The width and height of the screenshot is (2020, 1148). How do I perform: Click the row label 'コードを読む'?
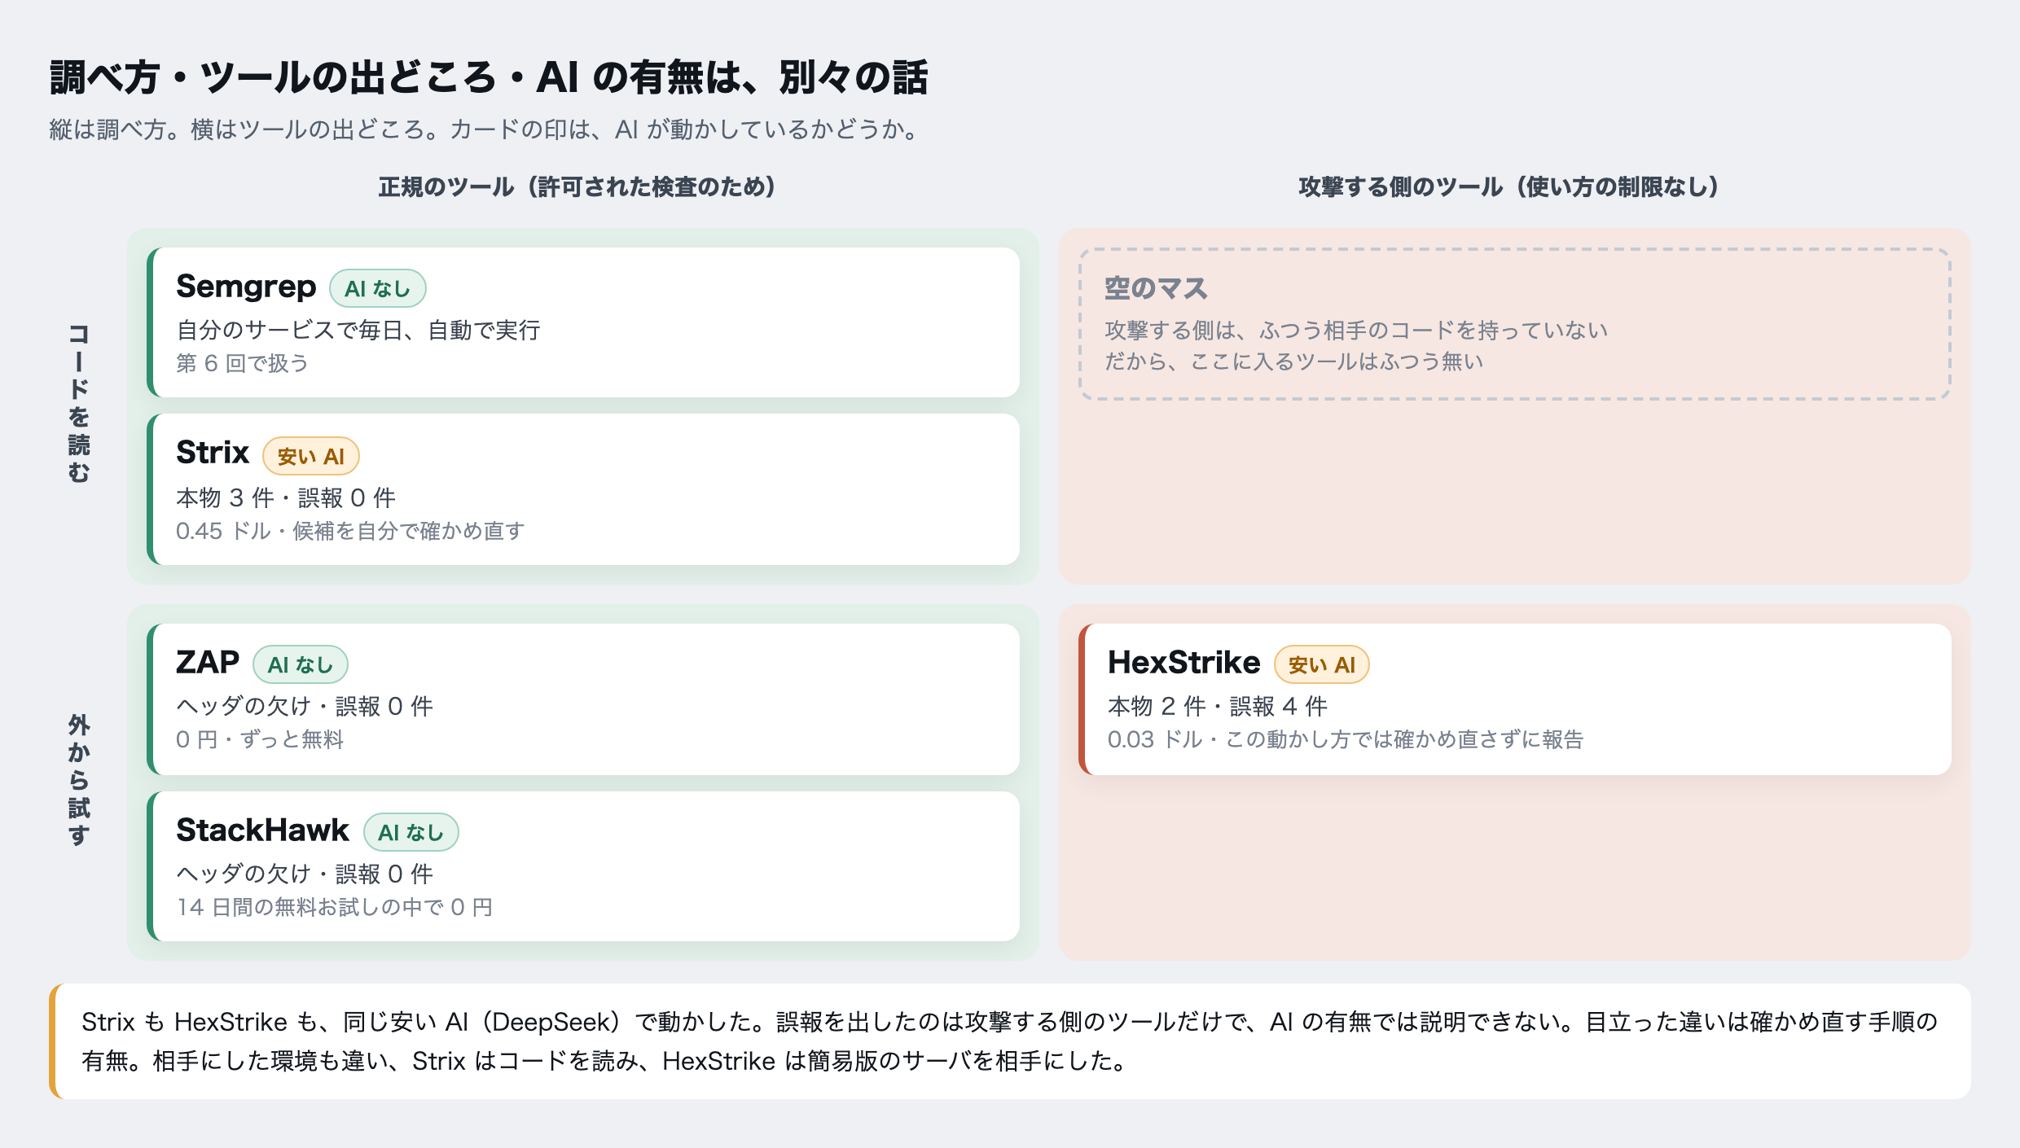click(79, 404)
